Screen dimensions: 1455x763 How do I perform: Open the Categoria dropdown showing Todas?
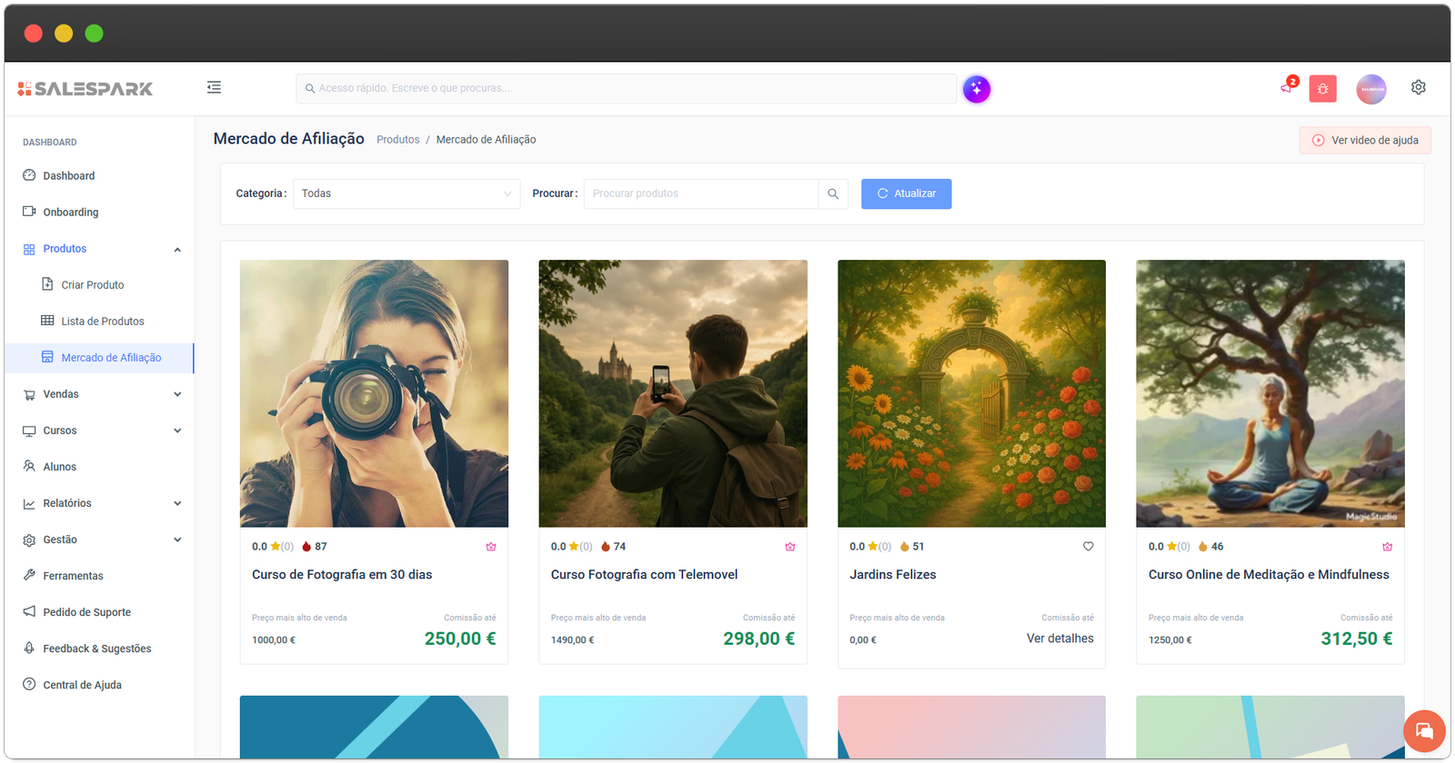[x=406, y=193]
